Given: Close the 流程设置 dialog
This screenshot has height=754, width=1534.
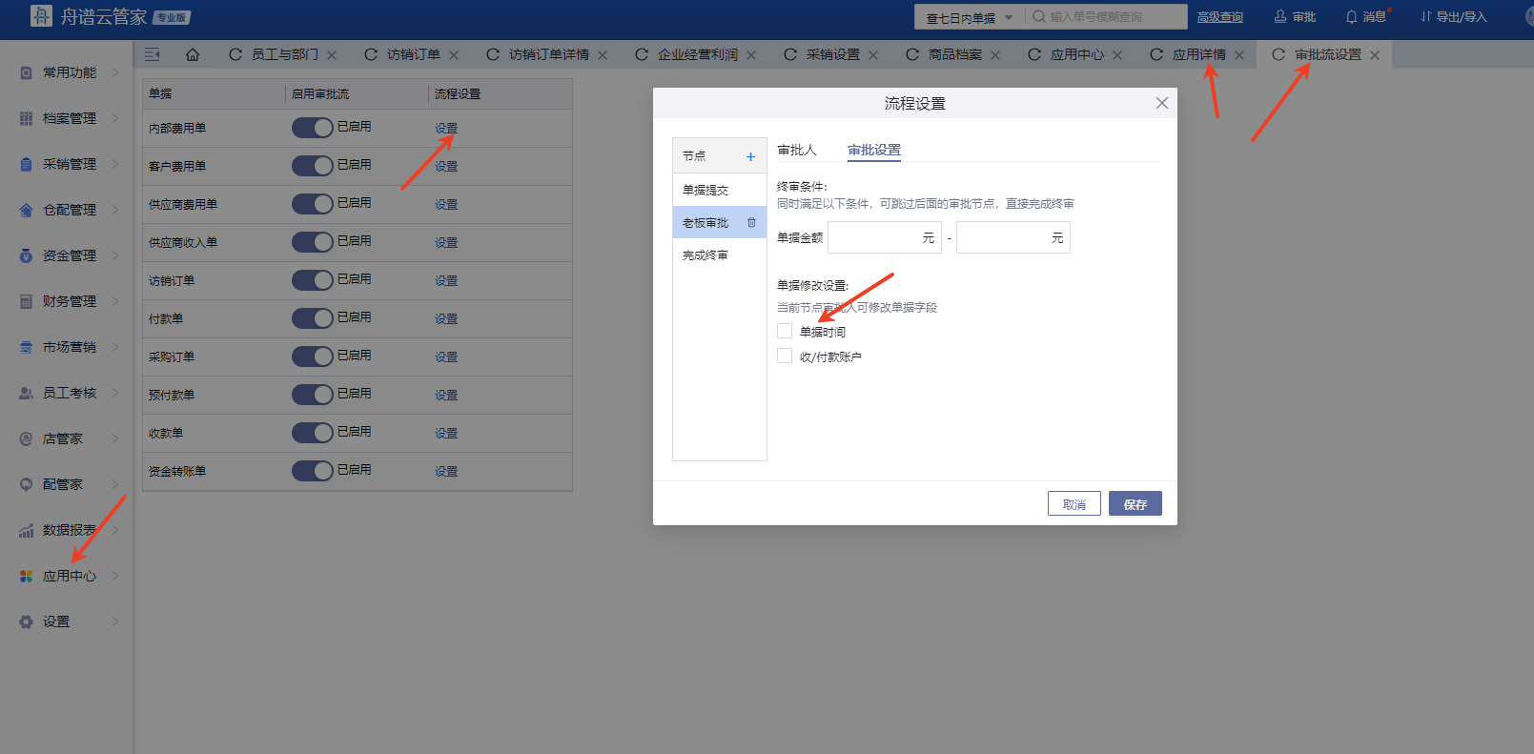Looking at the screenshot, I should coord(1161,103).
